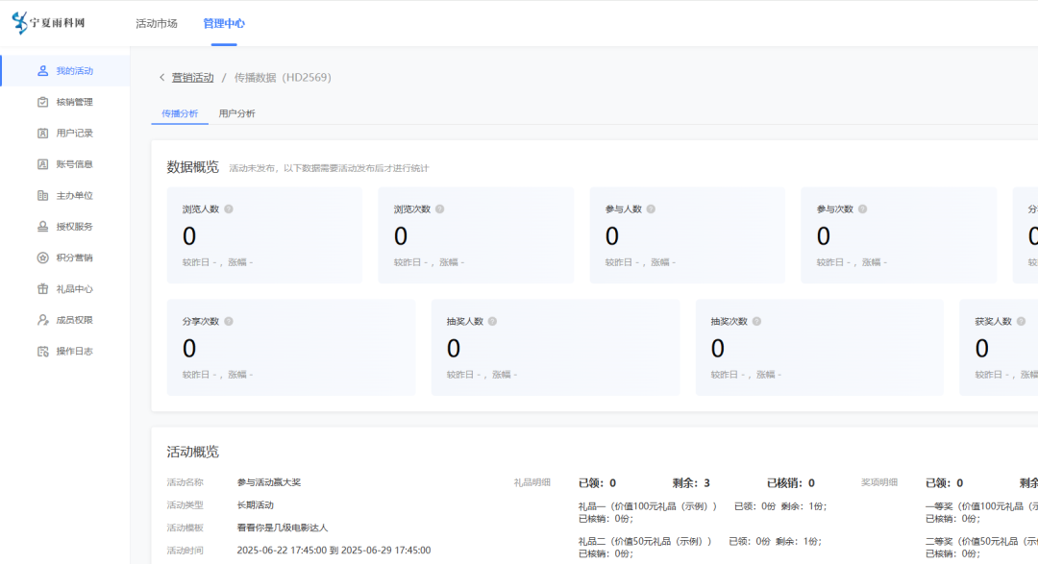Click help icon beside 参与人数
This screenshot has width=1038, height=564.
651,209
